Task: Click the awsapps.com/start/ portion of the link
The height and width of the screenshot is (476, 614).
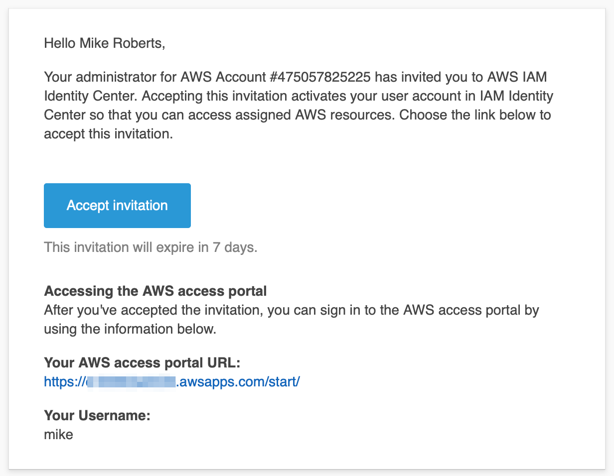Action: click(x=238, y=382)
